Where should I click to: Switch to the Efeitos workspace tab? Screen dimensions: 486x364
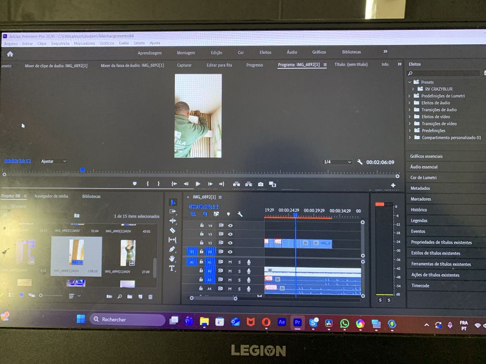[x=265, y=53]
